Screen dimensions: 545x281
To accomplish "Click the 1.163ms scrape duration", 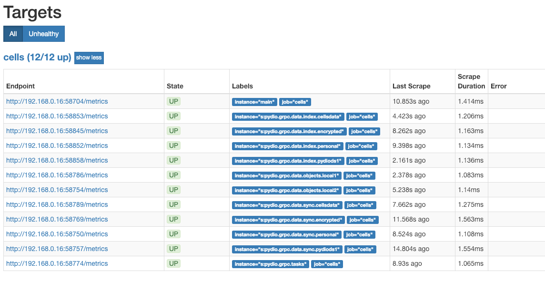I will tap(471, 131).
